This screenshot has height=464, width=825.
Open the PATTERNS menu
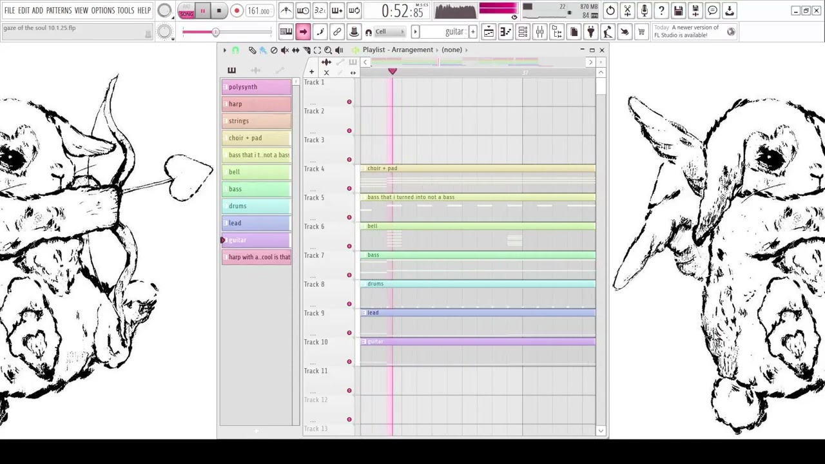click(x=59, y=10)
